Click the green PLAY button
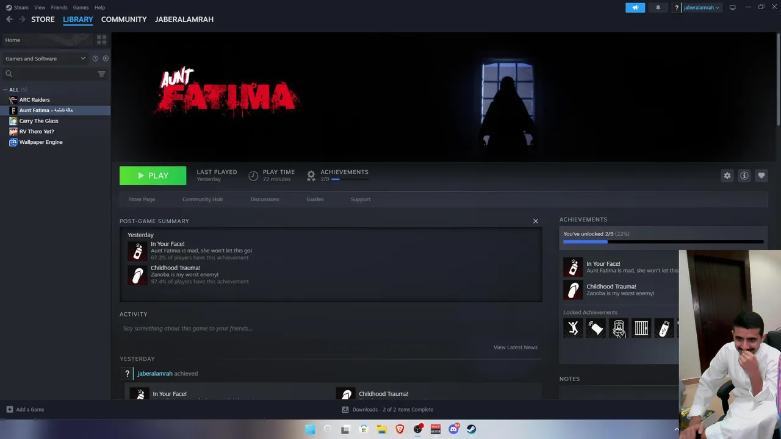This screenshot has width=781, height=439. click(x=153, y=176)
